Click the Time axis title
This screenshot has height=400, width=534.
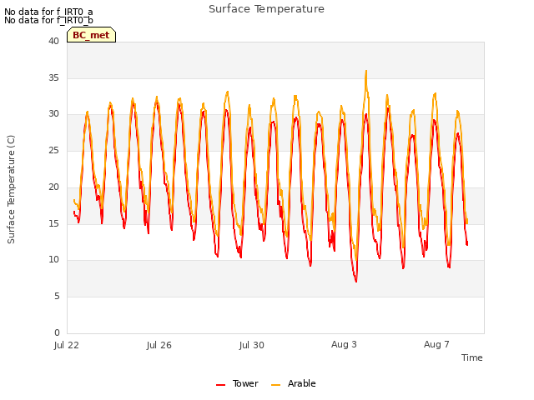pyautogui.click(x=472, y=357)
